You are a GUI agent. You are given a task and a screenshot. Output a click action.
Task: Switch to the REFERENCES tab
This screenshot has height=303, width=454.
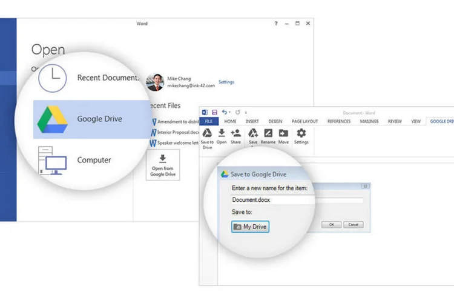coord(339,121)
